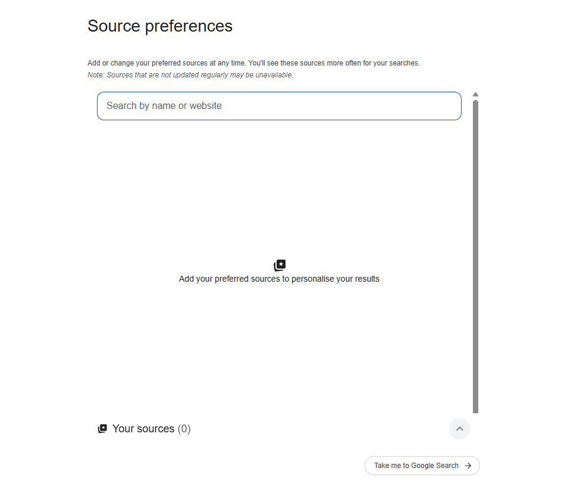Click the right arrow icon in Google Search button
Viewport: 577px width, 499px height.
pyautogui.click(x=468, y=466)
